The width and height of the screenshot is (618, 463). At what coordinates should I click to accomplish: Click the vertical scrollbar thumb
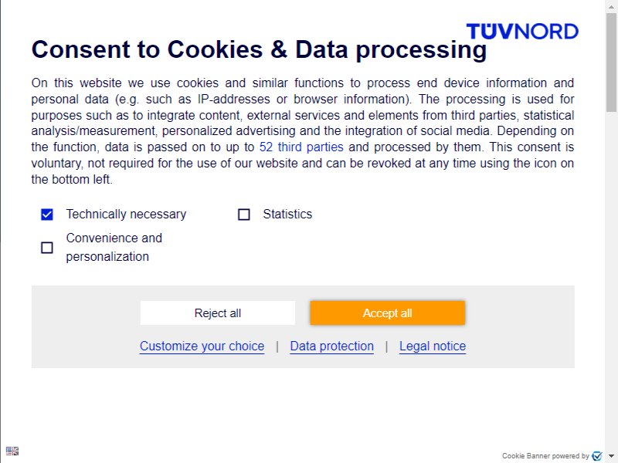click(611, 63)
